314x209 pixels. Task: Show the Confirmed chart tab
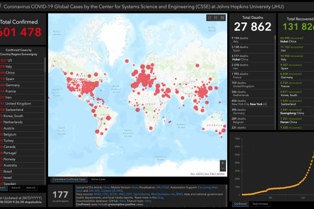pos(241,203)
